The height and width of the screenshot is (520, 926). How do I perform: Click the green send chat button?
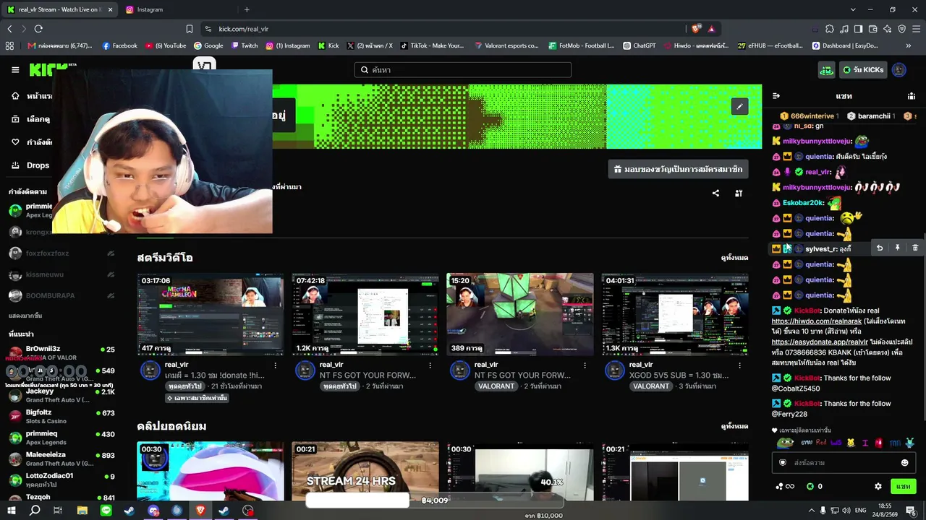coord(902,487)
